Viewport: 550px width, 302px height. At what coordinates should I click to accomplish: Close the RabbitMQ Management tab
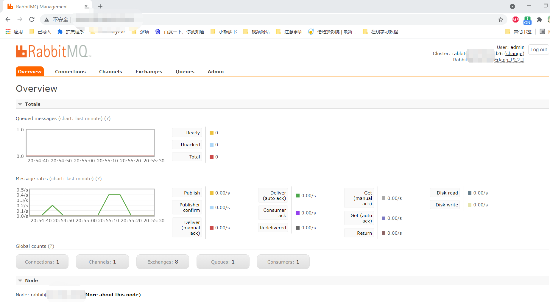click(86, 6)
